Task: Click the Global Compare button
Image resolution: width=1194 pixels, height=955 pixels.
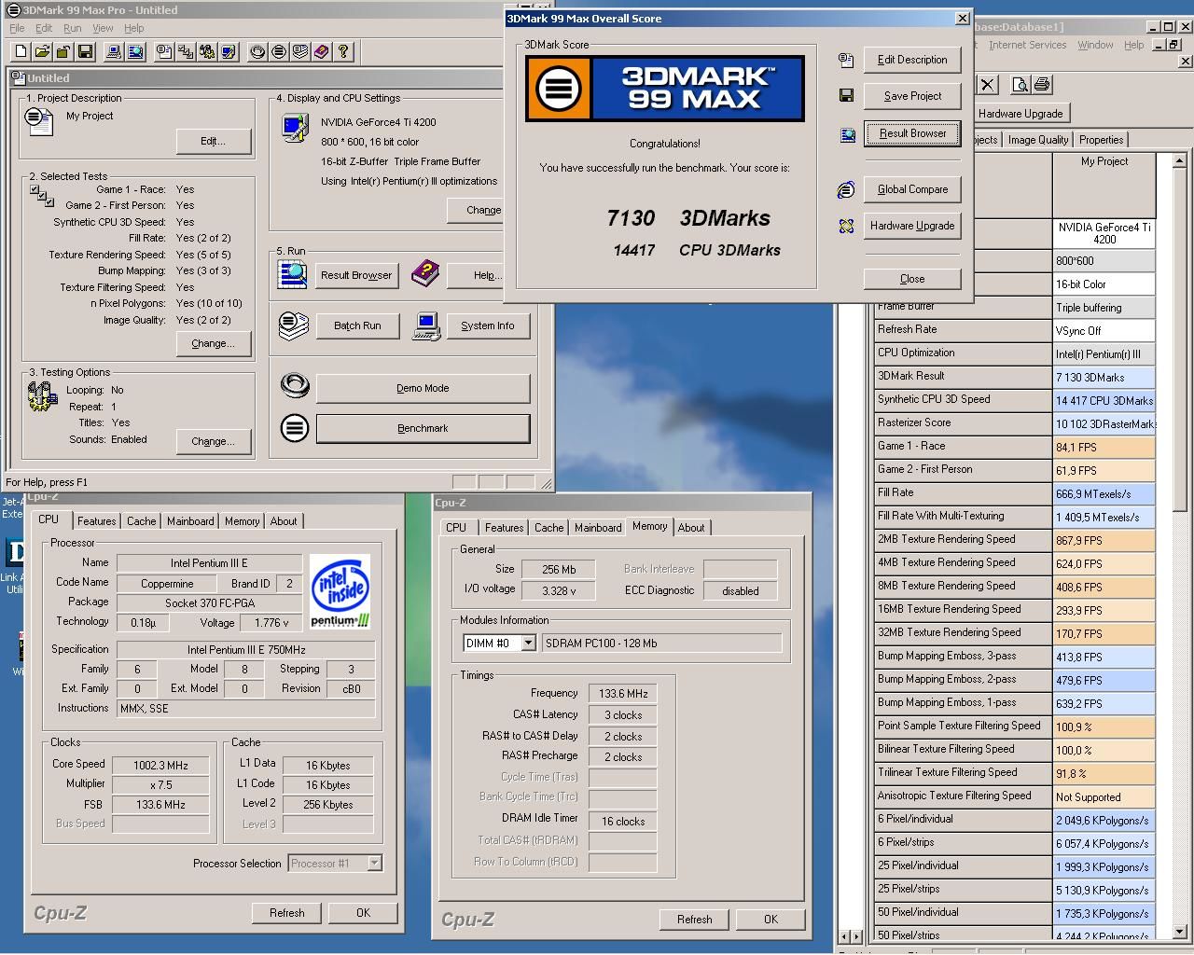Action: point(912,189)
